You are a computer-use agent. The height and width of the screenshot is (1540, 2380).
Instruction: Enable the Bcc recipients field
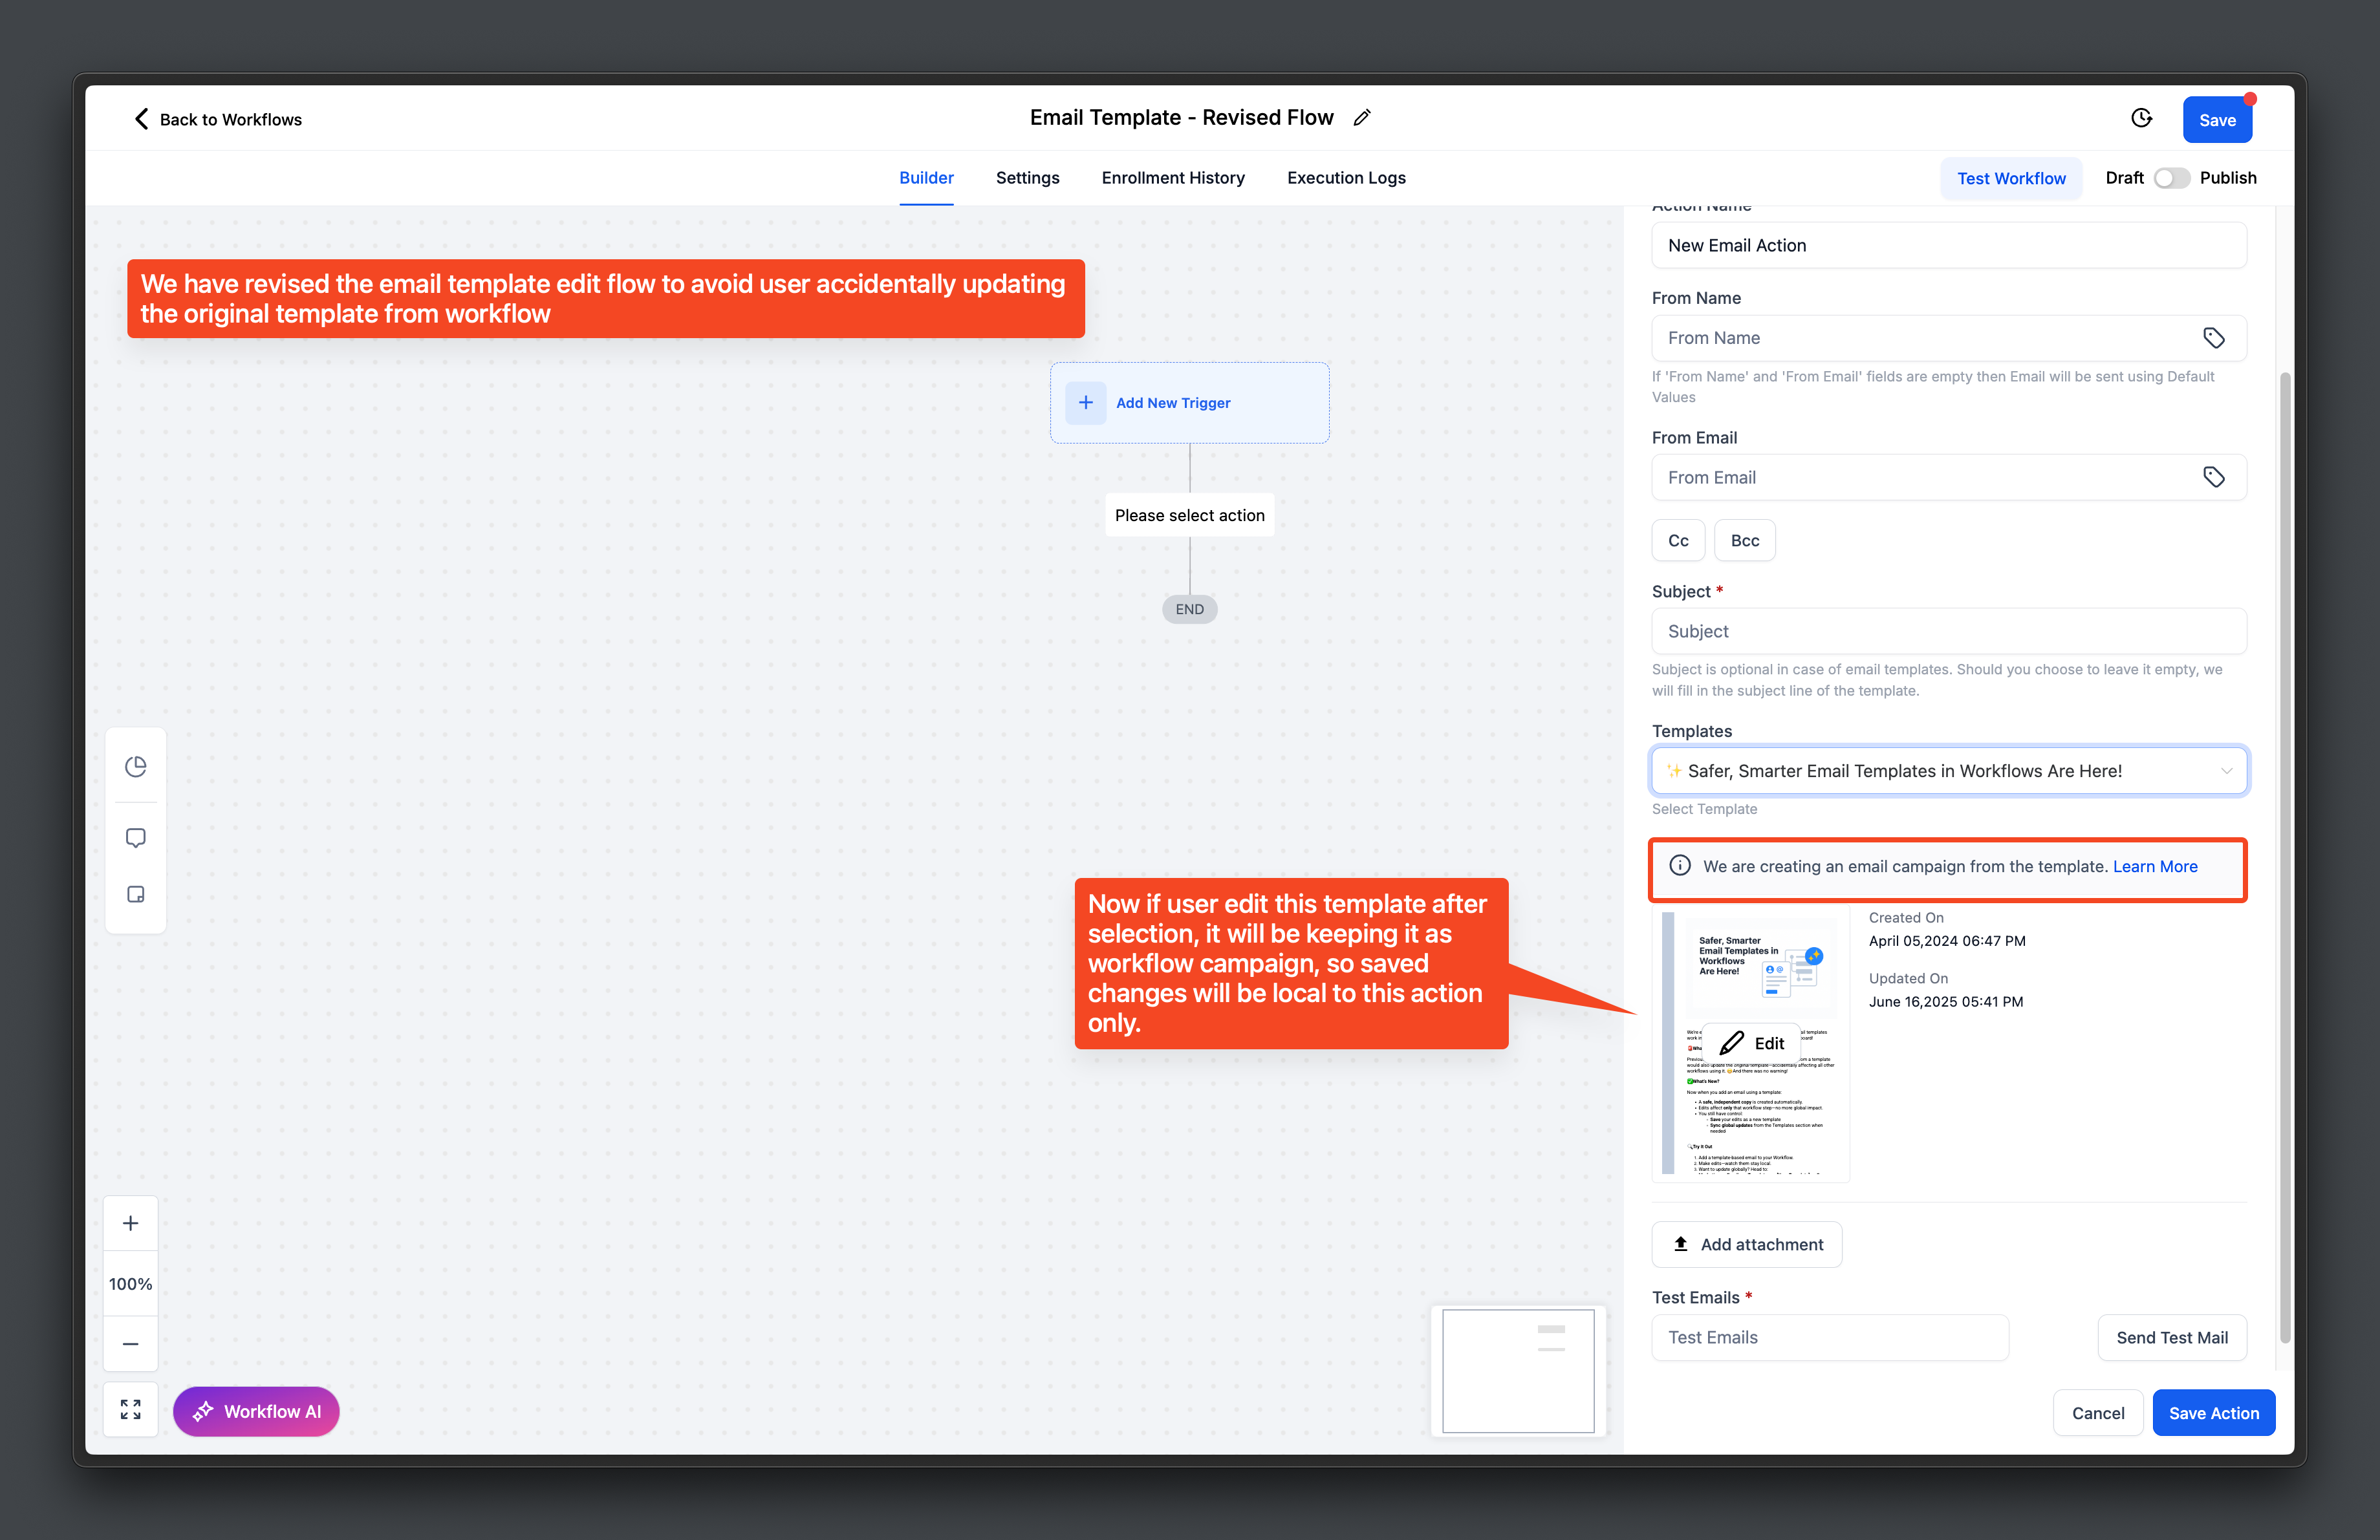pos(1744,540)
